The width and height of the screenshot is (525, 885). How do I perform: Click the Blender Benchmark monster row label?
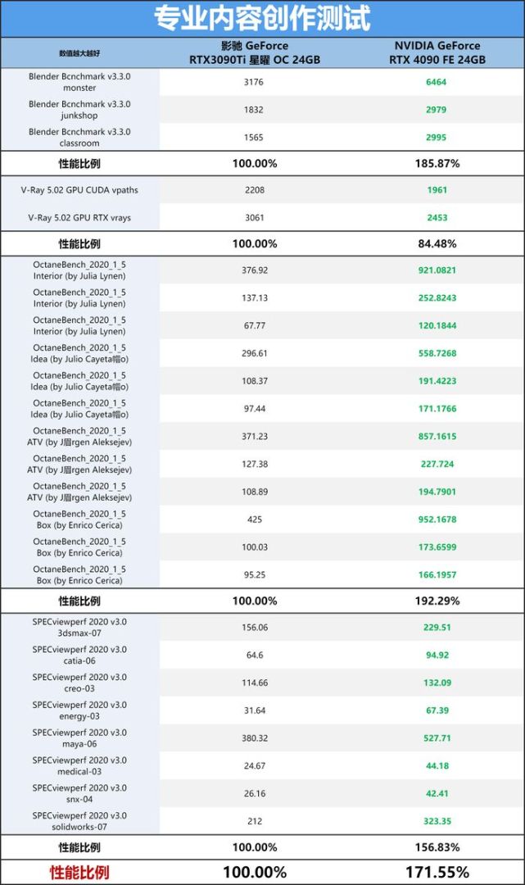pyautogui.click(x=79, y=82)
